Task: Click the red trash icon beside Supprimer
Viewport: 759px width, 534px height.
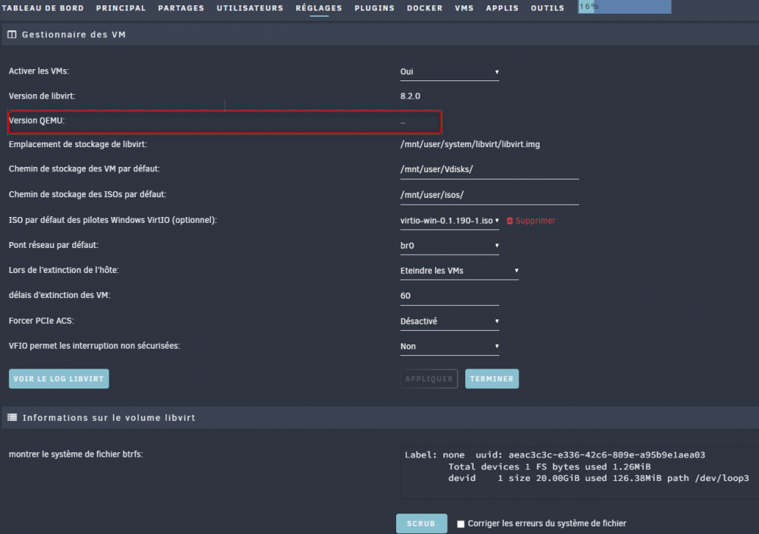Action: click(x=510, y=221)
